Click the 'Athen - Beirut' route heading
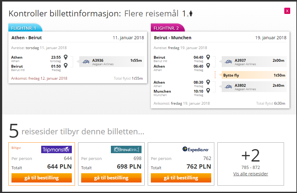 pyautogui.click(x=27, y=38)
